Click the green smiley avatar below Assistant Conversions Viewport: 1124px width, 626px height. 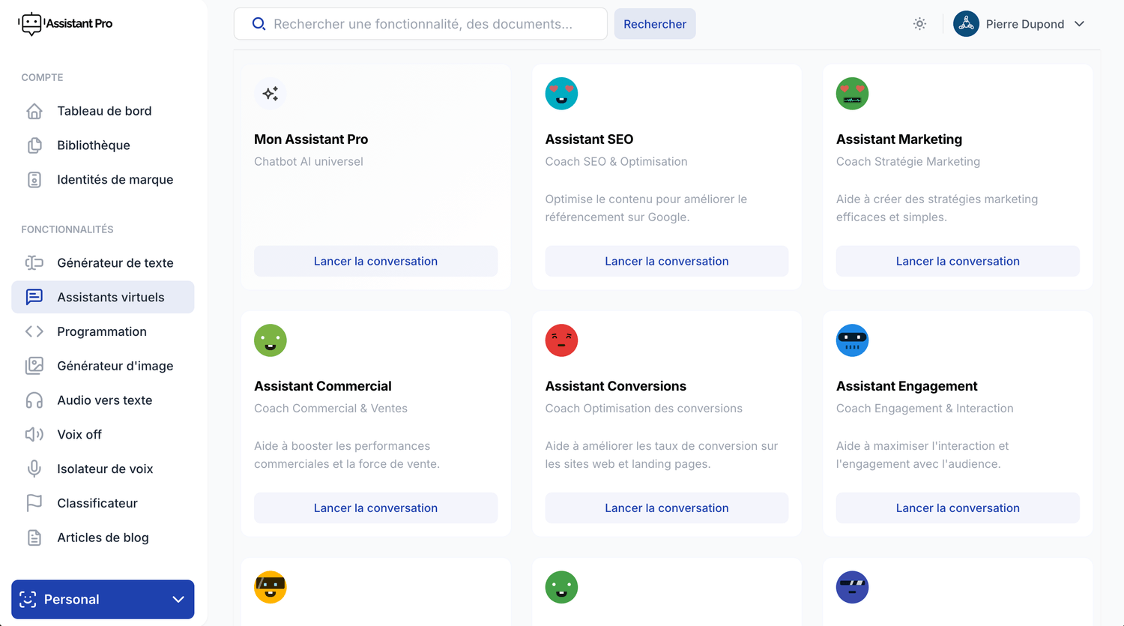pyautogui.click(x=561, y=587)
